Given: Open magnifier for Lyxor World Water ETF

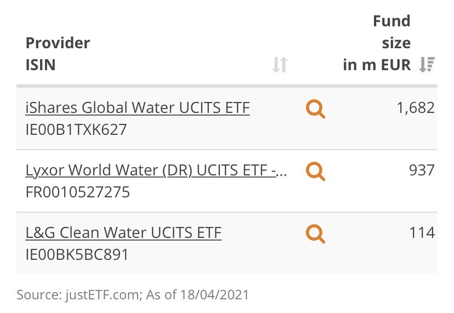Looking at the screenshot, I should coord(315,172).
